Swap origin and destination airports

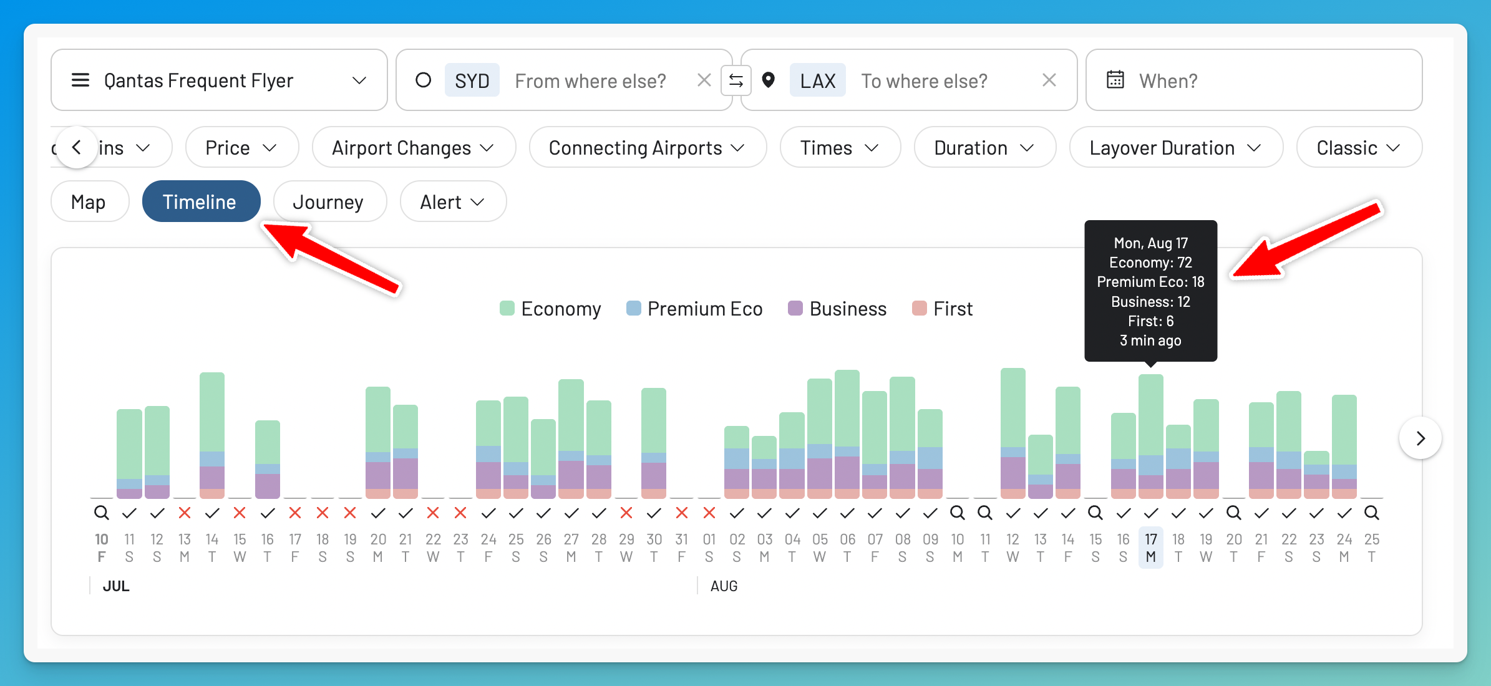point(736,80)
